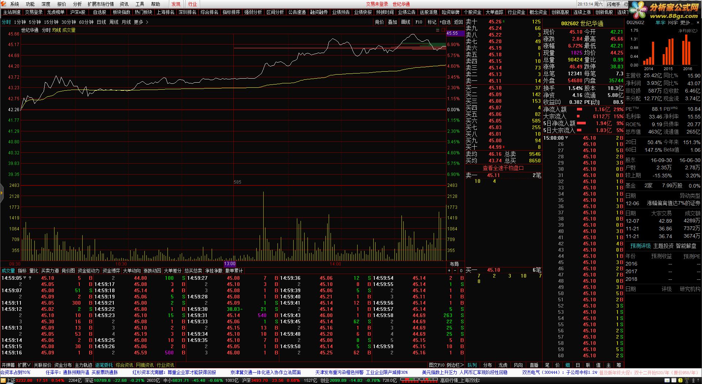This screenshot has width=702, height=384.
Task: Select the 撤单累计 indicator tab
Action: point(234,271)
